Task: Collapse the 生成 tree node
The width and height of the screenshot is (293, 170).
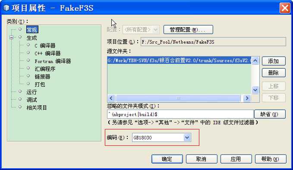Action: pos(12,38)
